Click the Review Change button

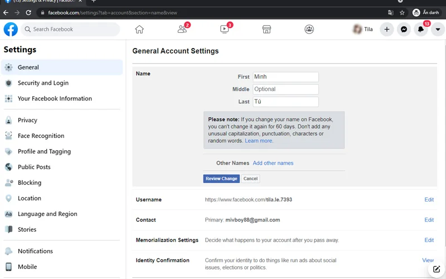[221, 179]
